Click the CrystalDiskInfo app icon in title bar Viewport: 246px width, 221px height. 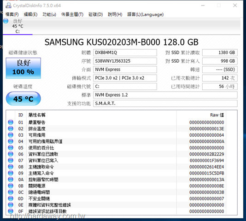(8, 6)
